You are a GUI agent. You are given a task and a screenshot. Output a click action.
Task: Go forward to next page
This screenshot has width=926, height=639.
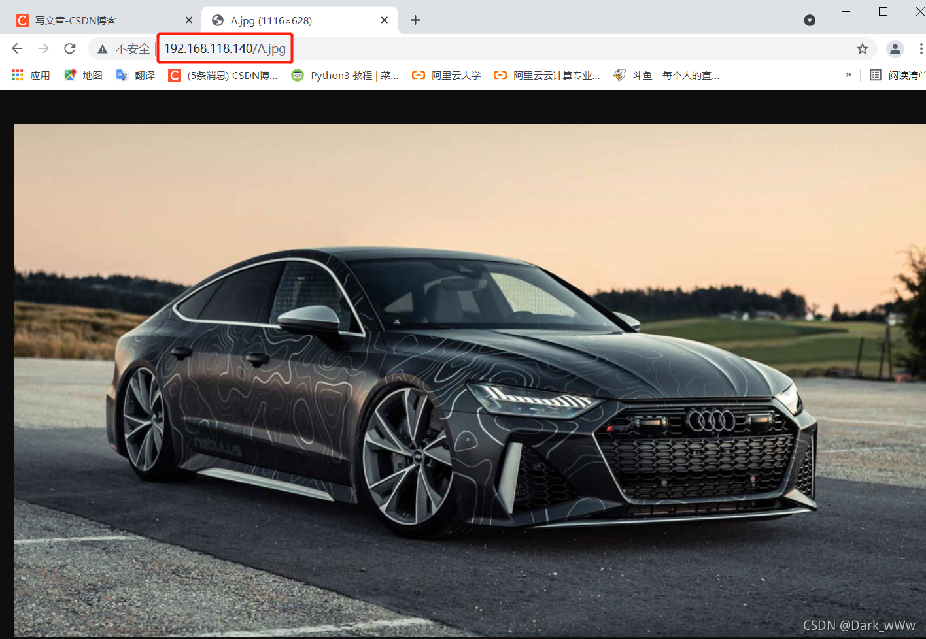[x=44, y=48]
